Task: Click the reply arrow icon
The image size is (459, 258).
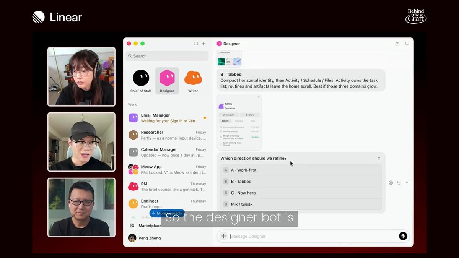Action: coord(399,183)
